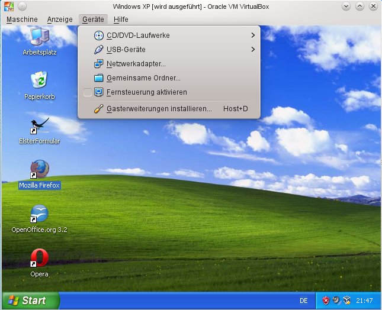The image size is (382, 310).
Task: Choose USB-Geräte menu entry text
Action: coord(126,50)
